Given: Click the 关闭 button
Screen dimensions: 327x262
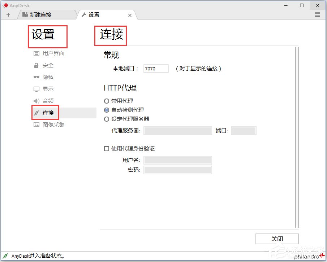Looking at the screenshot, I should coord(277,239).
